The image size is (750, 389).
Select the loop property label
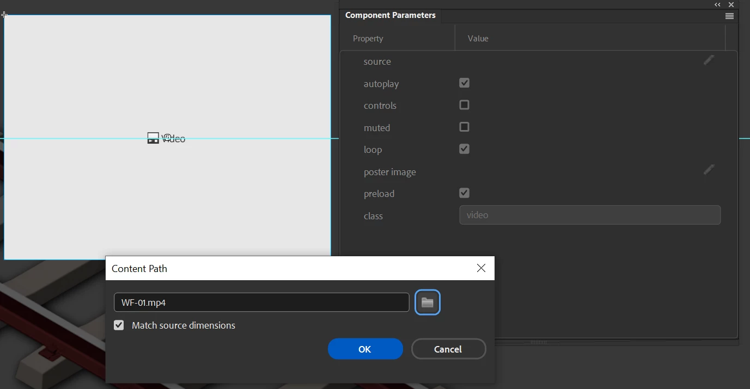coord(373,150)
